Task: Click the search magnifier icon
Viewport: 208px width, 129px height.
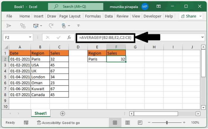Action: [56, 6]
